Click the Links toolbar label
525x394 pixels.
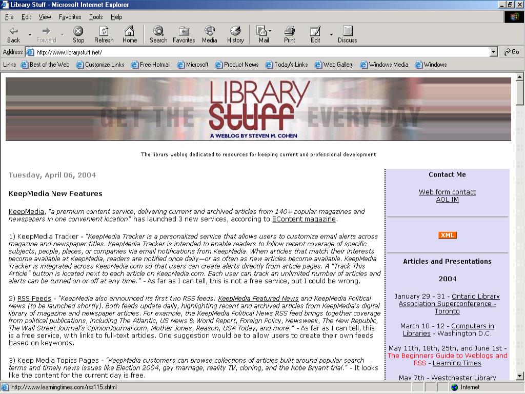[x=9, y=65]
